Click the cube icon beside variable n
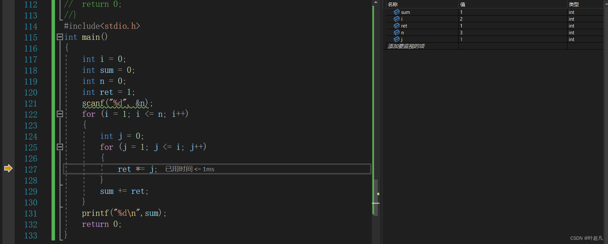 tap(396, 32)
